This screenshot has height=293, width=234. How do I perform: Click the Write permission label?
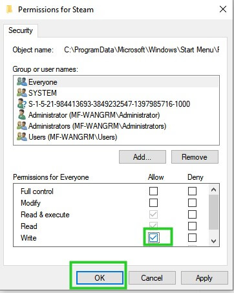click(28, 238)
